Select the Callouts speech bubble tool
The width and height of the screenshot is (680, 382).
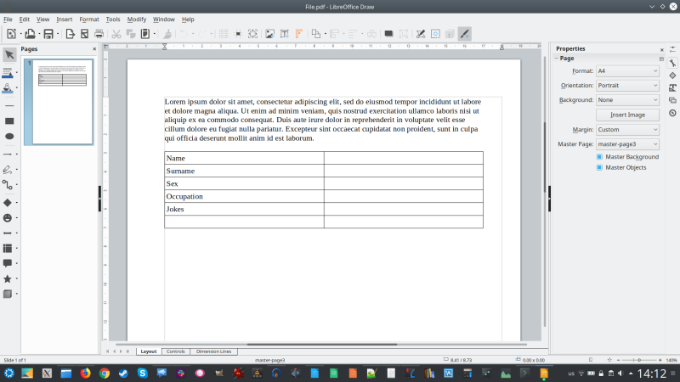pyautogui.click(x=8, y=263)
